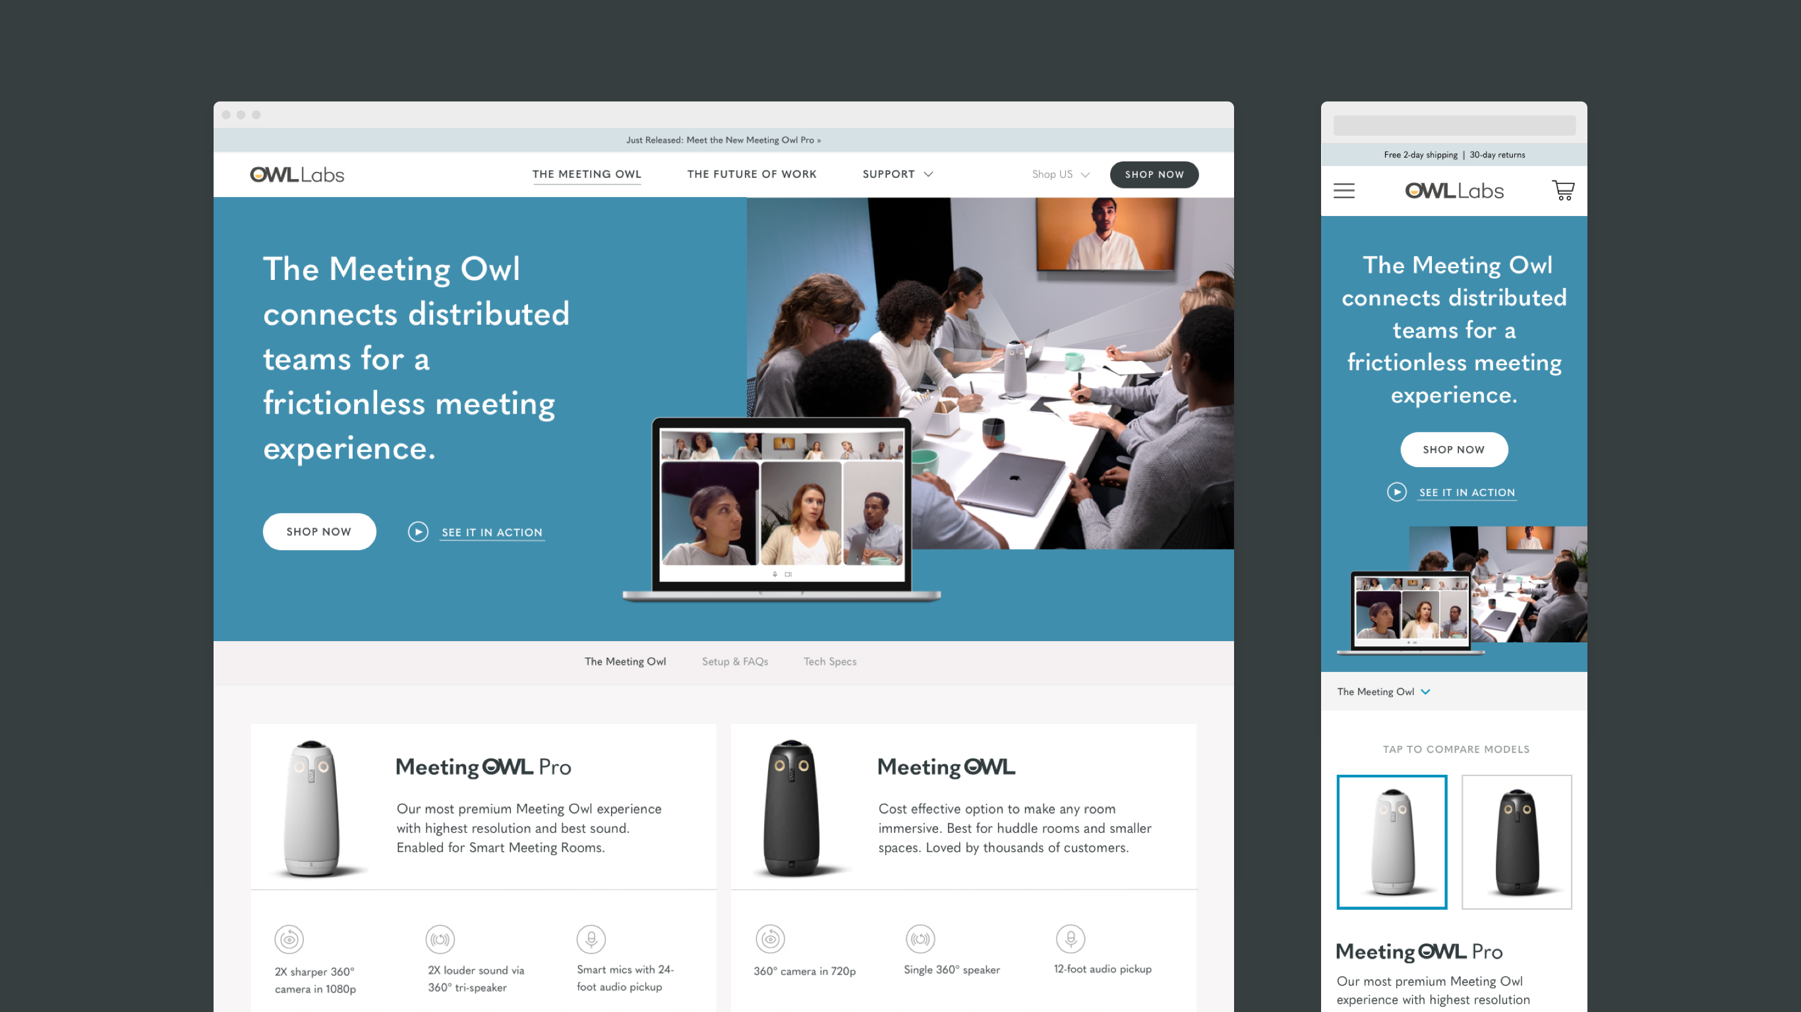Switch to Setup & FAQs tab
The height and width of the screenshot is (1012, 1801).
736,661
